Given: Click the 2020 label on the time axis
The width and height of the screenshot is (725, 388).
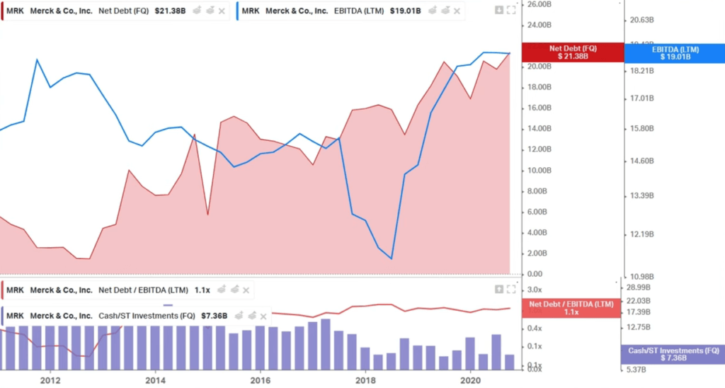Looking at the screenshot, I should tap(470, 380).
